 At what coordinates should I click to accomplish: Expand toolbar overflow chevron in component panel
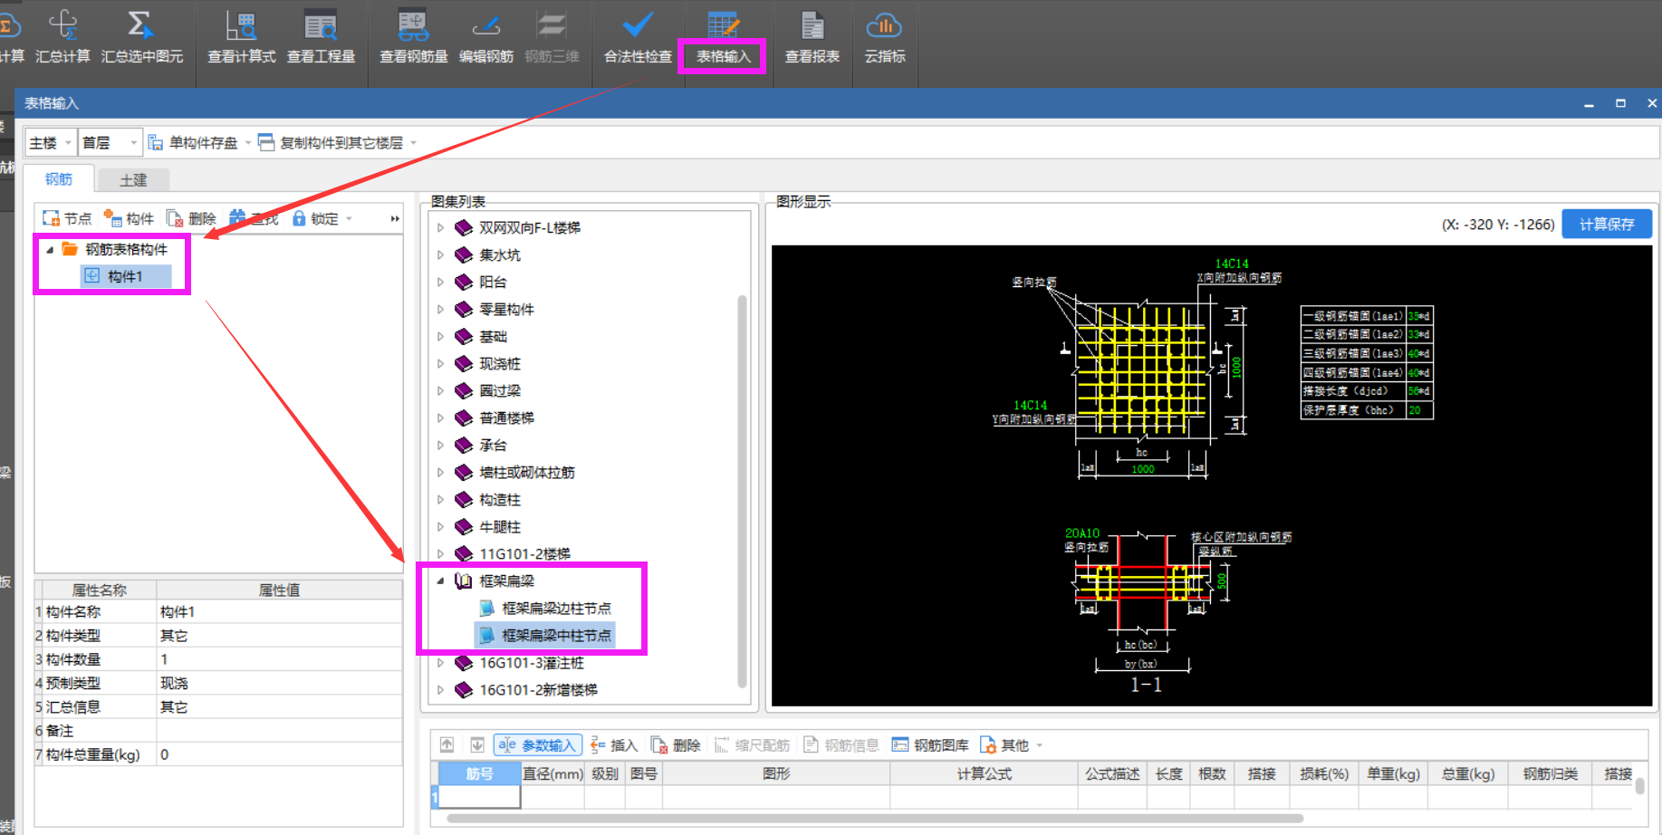[x=395, y=218]
